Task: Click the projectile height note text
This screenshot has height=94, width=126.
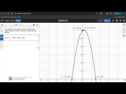Action: point(20,31)
